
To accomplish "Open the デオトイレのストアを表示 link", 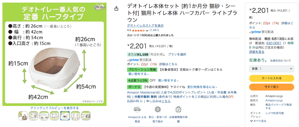I will click(145, 26).
